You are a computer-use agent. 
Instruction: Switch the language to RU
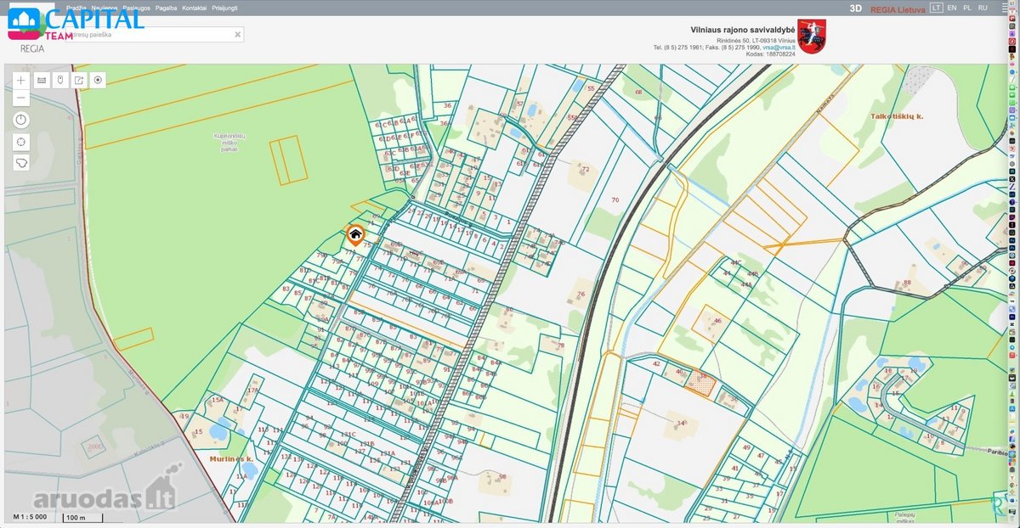[983, 8]
